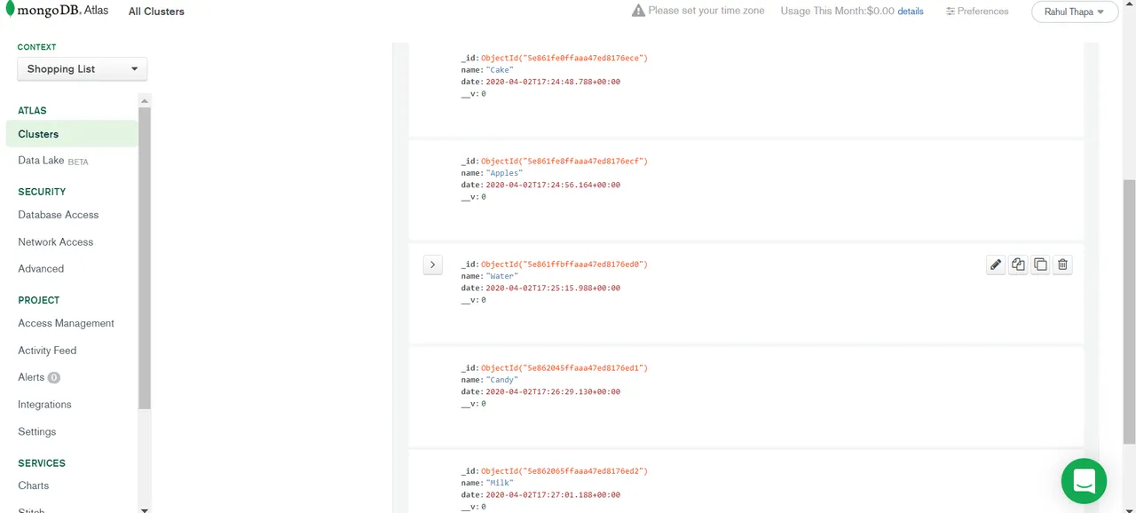This screenshot has width=1136, height=513.
Task: Open project Settings
Action: [37, 431]
